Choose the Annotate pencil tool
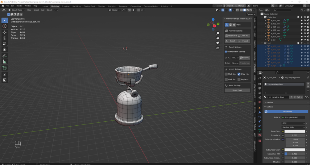The image size is (310, 165). click(4, 56)
